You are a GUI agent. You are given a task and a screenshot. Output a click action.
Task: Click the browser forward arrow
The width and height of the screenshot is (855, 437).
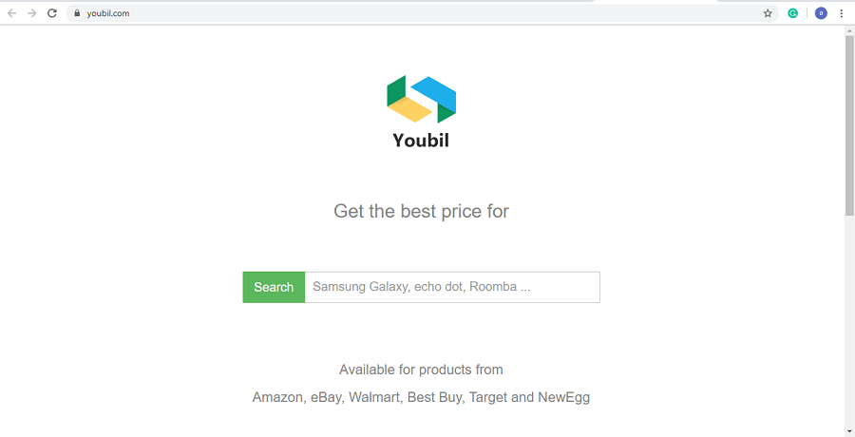tap(32, 13)
